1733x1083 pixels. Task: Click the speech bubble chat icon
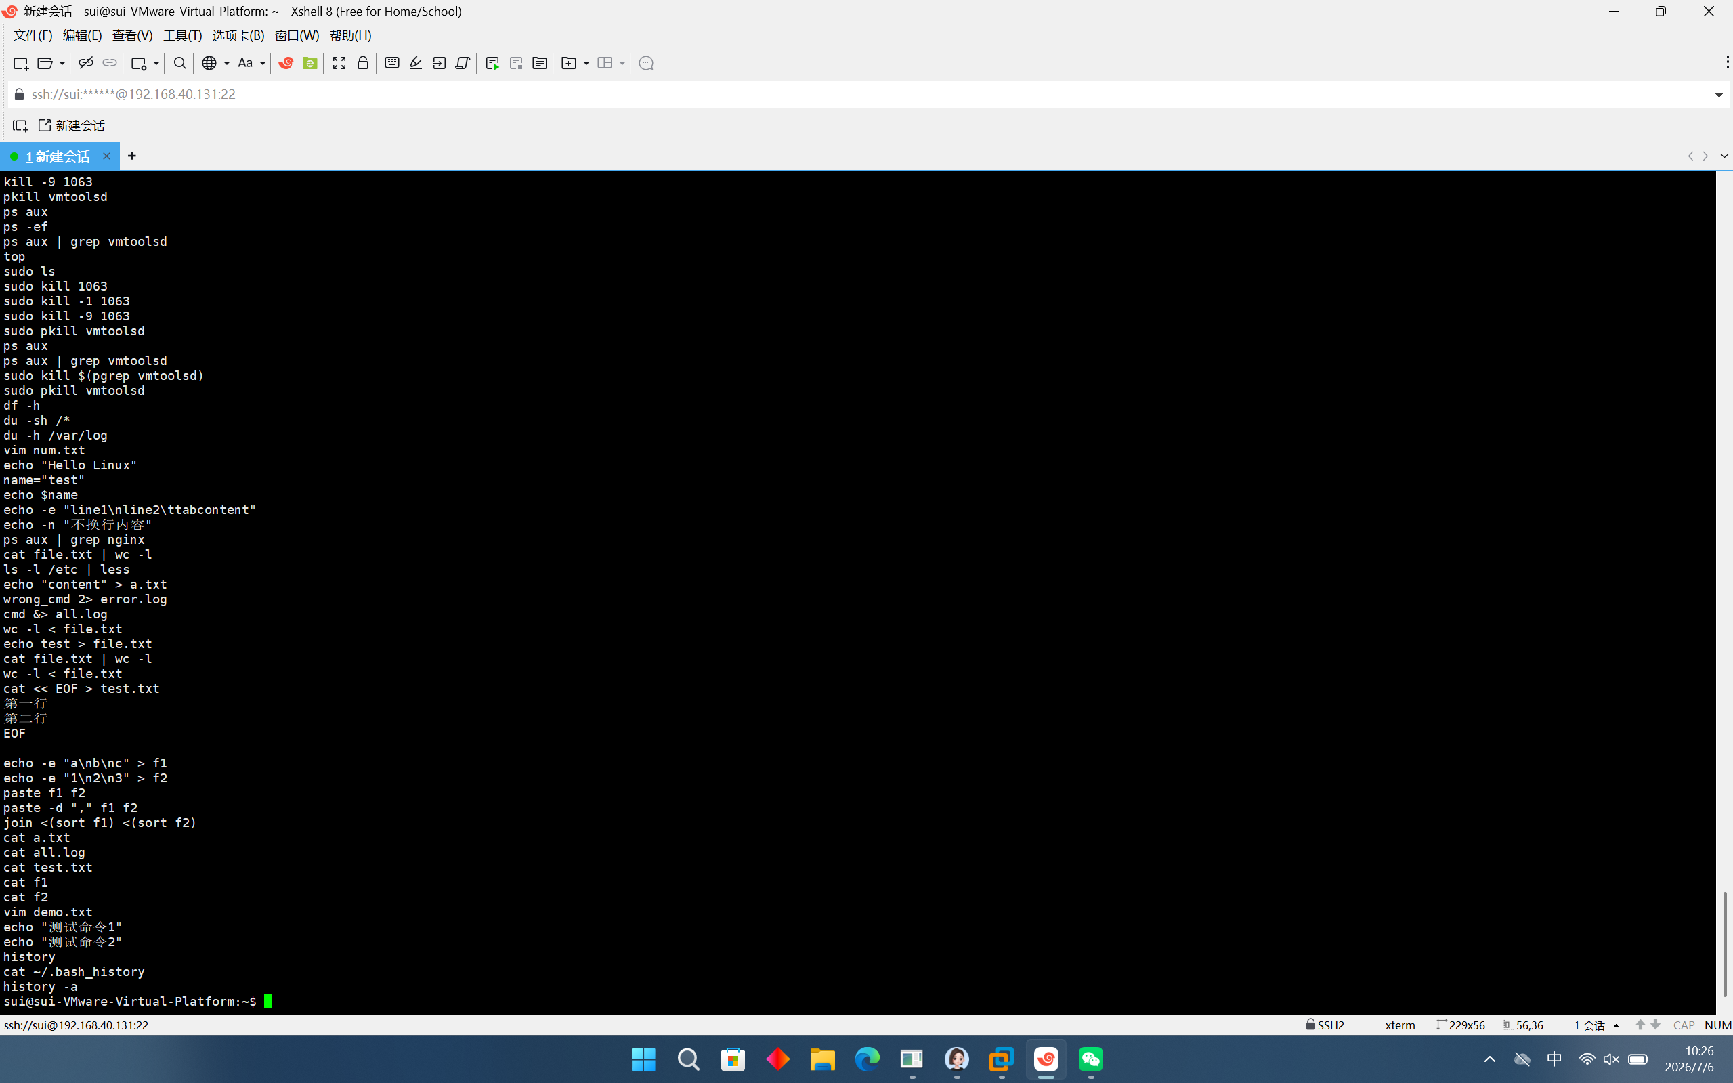pyautogui.click(x=646, y=63)
